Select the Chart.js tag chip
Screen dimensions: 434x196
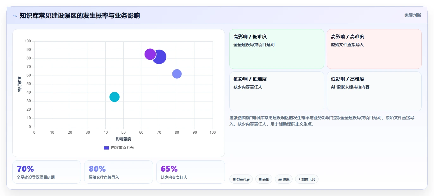click(x=241, y=179)
